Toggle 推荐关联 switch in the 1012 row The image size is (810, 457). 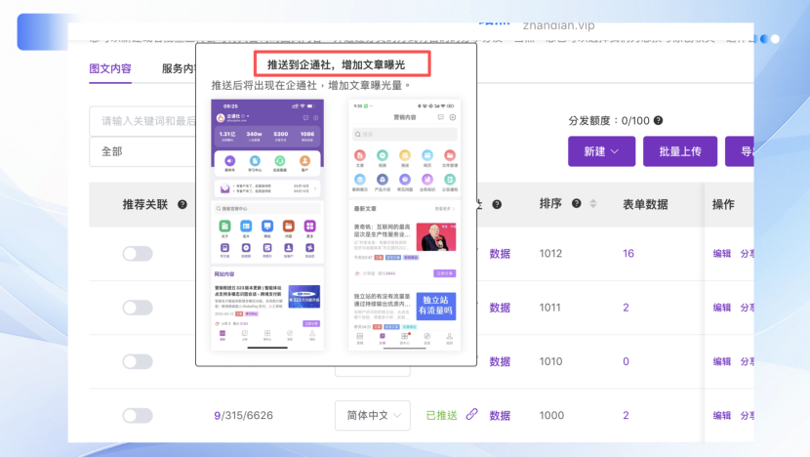click(138, 254)
